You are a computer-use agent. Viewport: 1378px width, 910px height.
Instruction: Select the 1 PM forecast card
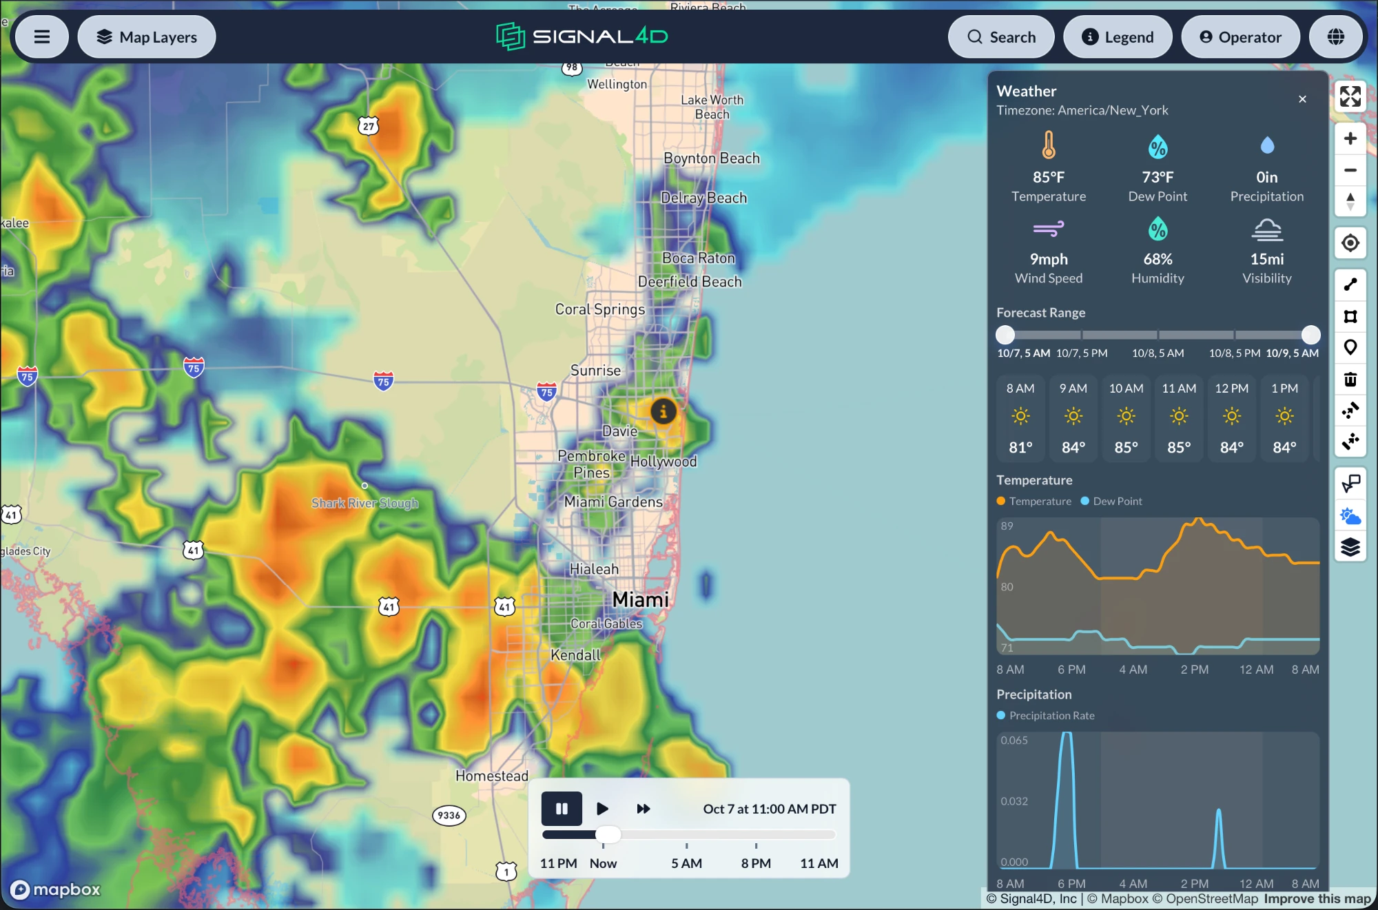pyautogui.click(x=1284, y=418)
